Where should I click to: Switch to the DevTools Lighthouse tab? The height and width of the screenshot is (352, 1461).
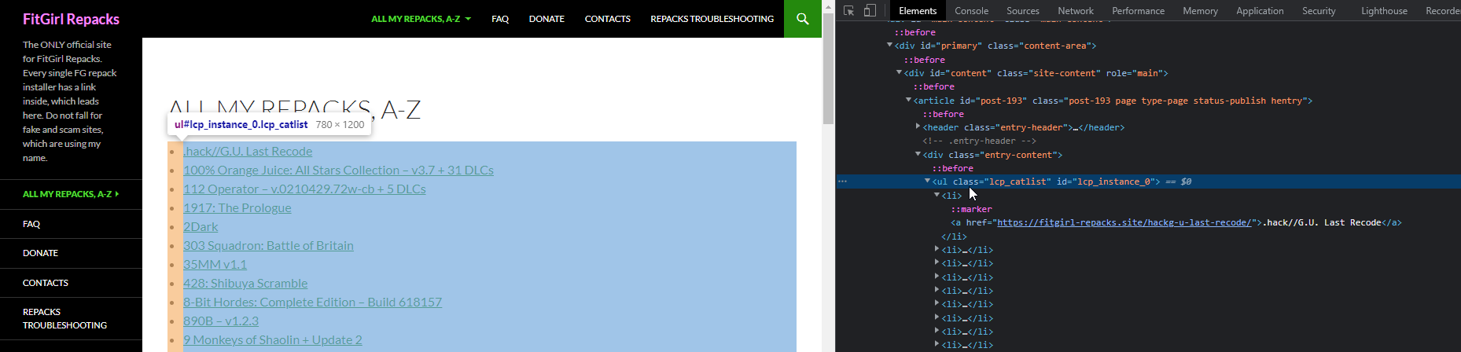pos(1384,11)
